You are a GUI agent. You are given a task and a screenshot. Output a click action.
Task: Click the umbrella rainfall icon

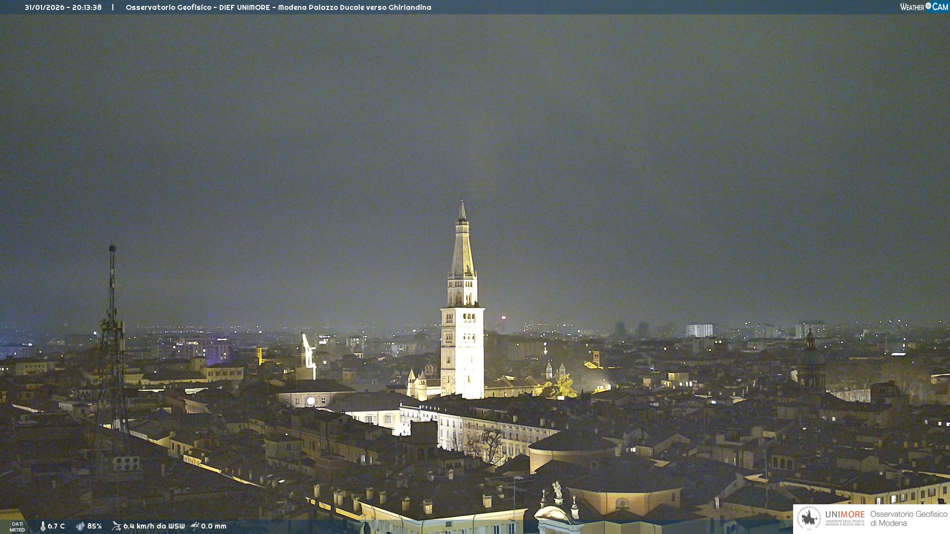click(x=195, y=526)
